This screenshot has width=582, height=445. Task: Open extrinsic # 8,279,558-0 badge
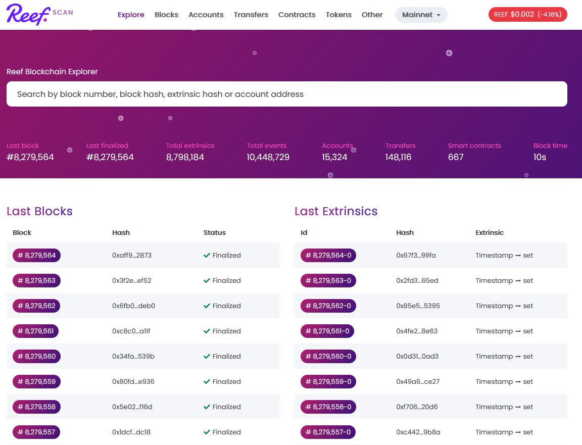point(328,407)
